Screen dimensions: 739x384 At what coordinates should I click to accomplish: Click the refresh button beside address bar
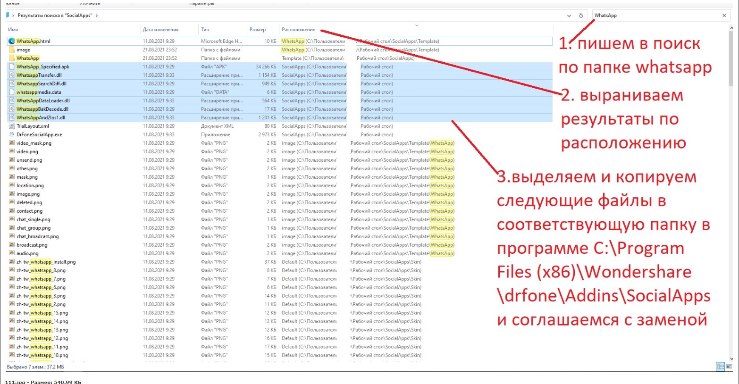(581, 16)
